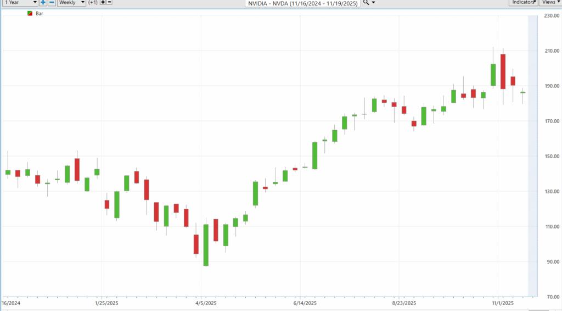This screenshot has width=562, height=311.
Task: Click the 6/14/2025 date axis label
Action: 305,303
